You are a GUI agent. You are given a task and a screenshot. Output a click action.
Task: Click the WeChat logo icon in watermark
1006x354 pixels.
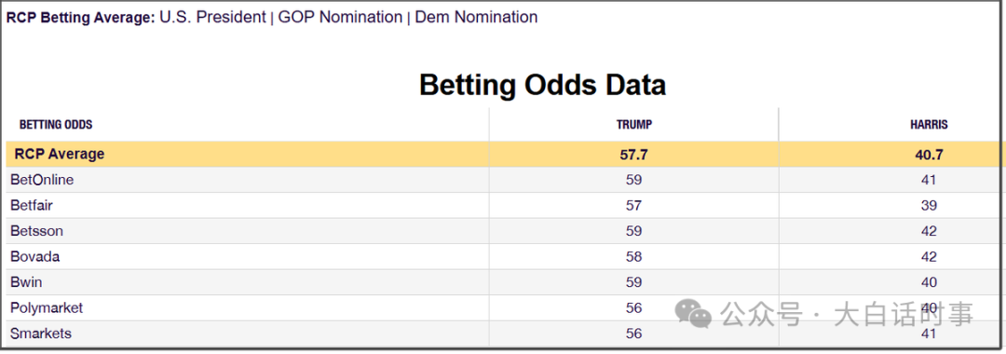click(693, 313)
